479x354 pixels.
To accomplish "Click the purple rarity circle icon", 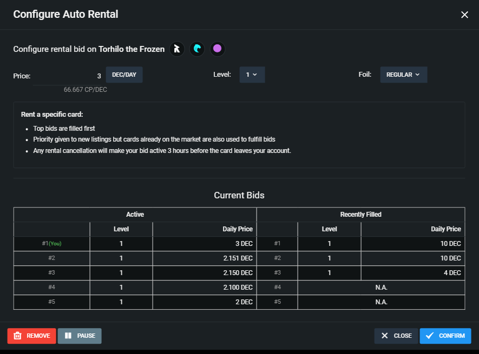I will pyautogui.click(x=217, y=49).
